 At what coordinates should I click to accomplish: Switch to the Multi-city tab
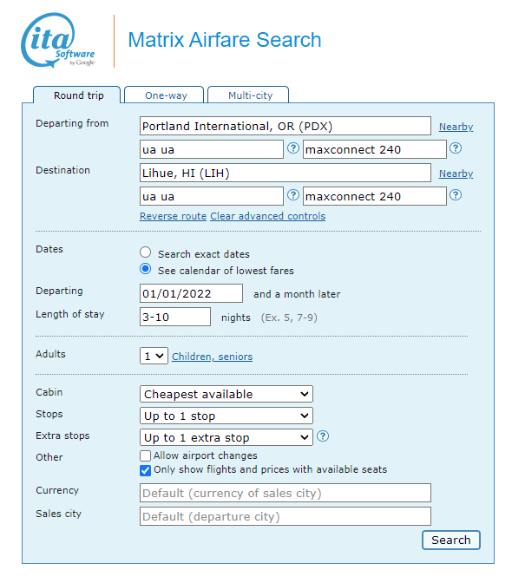click(x=248, y=95)
